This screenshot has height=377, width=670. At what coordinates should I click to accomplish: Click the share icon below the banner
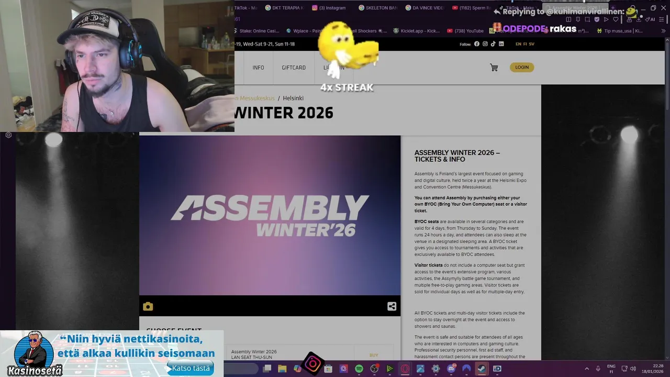click(x=392, y=306)
